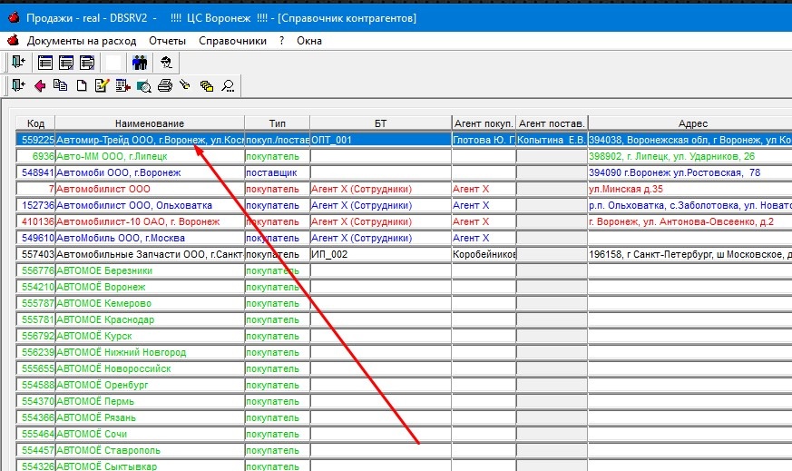Image resolution: width=792 pixels, height=471 pixels.
Task: Click the red apple title bar icon
Action: [x=14, y=17]
